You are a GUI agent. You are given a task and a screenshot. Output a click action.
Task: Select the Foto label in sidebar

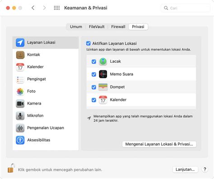(x=31, y=91)
